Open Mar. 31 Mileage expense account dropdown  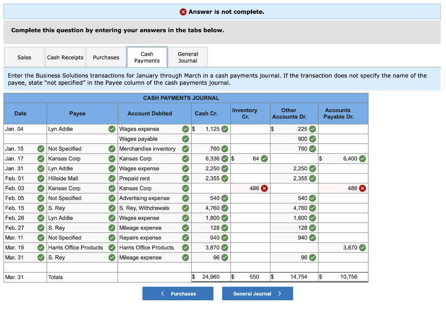click(155, 258)
